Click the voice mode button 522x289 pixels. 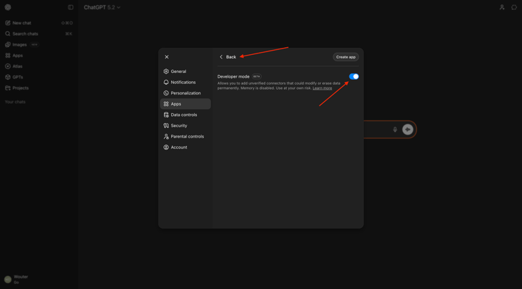[407, 129]
